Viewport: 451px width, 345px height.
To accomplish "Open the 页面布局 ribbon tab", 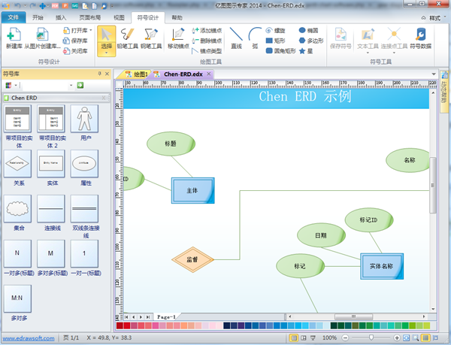I will pos(92,16).
